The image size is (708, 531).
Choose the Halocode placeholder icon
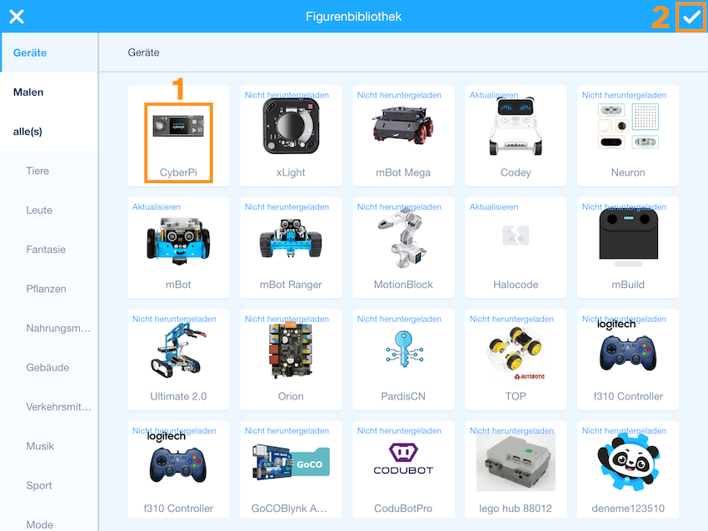point(516,236)
